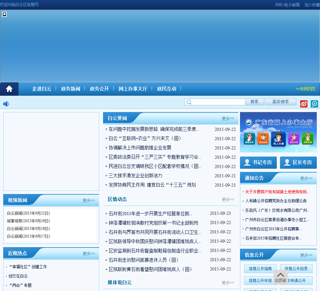This screenshot has width=320, height=291.
Task: Click the 广东省网上办事大厅 logo emblem
Action: click(x=249, y=122)
